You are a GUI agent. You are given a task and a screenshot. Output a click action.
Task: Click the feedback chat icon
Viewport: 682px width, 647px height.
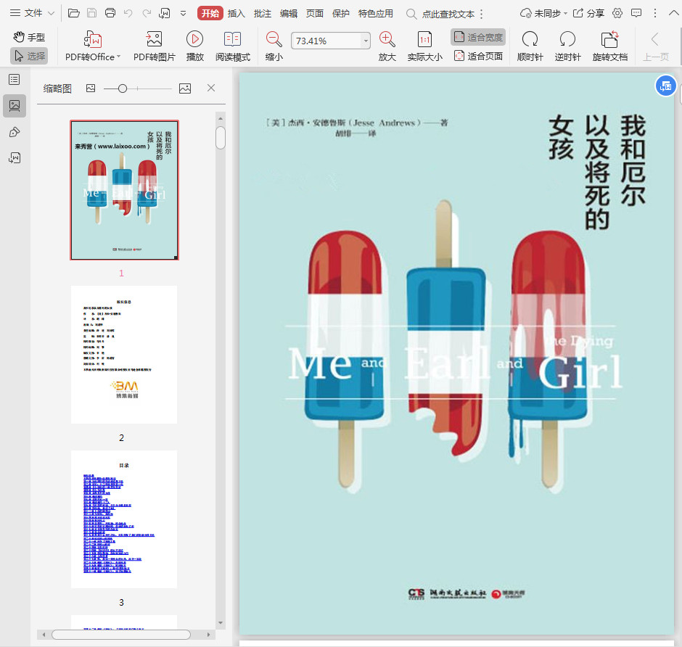click(636, 13)
